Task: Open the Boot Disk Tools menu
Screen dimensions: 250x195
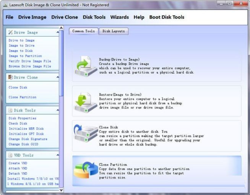Action: 167,17
